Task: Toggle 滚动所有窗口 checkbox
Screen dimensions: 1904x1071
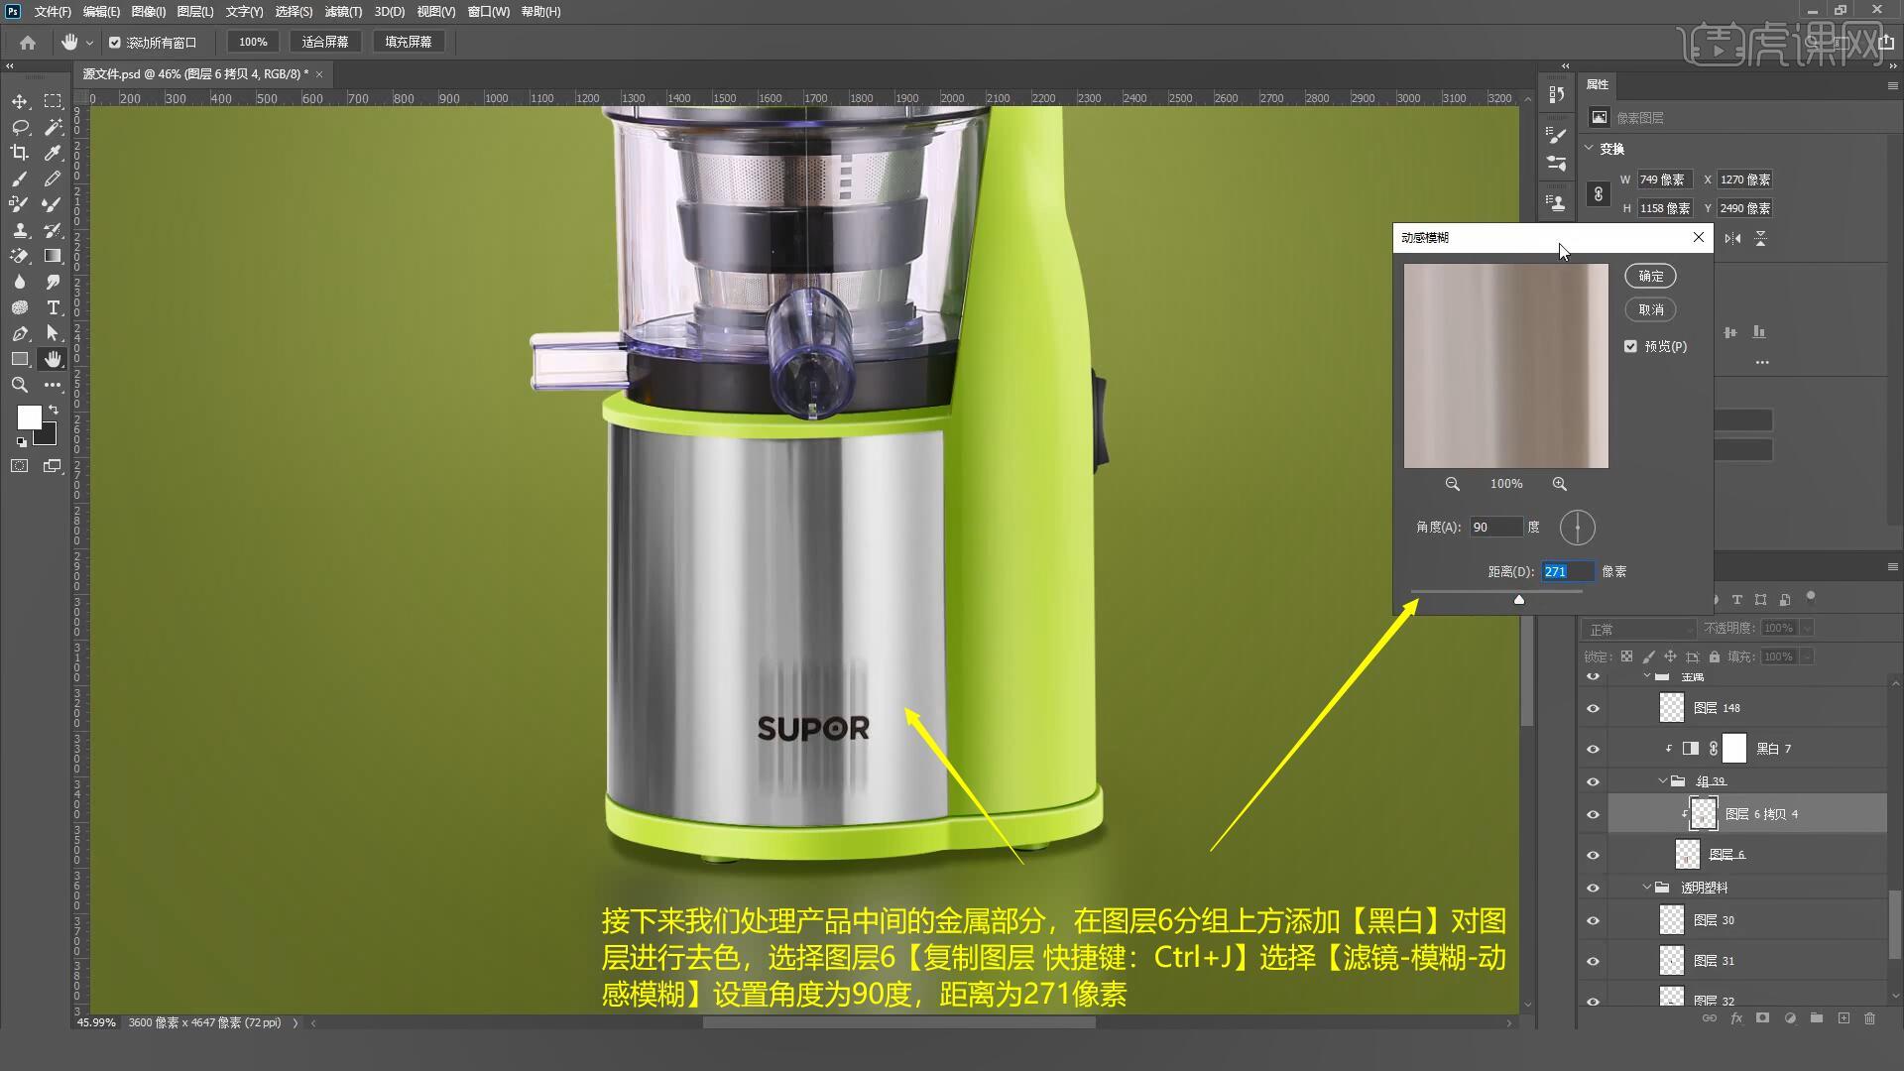Action: [x=115, y=43]
